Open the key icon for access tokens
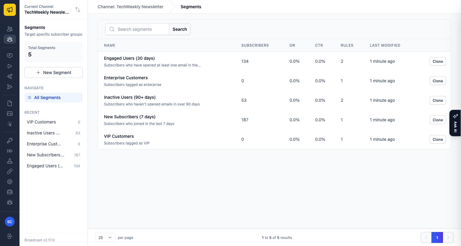Image resolution: width=461 pixels, height=246 pixels. pyautogui.click(x=10, y=141)
